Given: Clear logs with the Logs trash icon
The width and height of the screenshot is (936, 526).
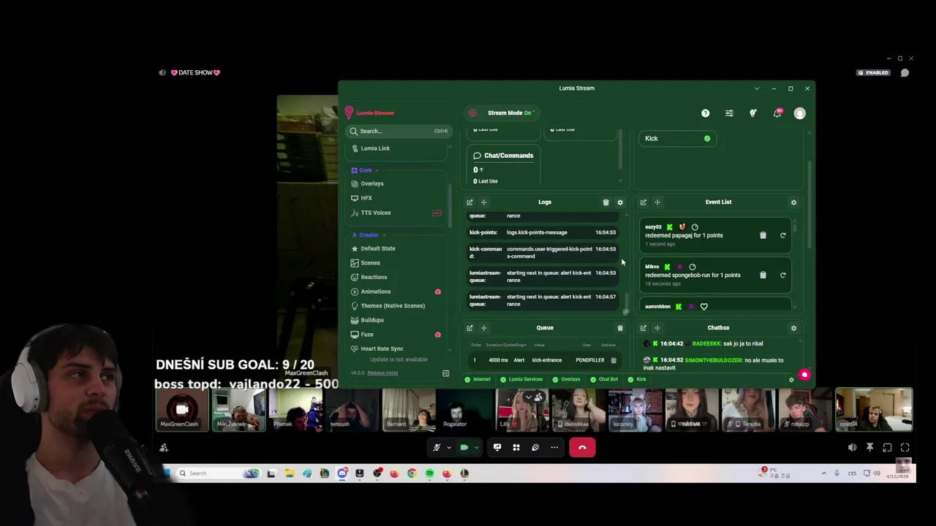Looking at the screenshot, I should (x=605, y=202).
